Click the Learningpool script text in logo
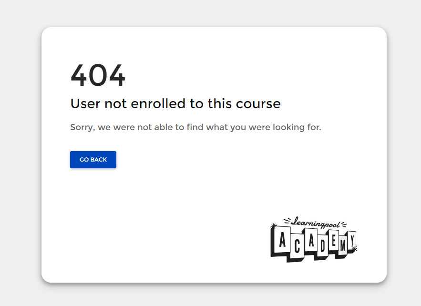Image resolution: width=421 pixels, height=306 pixels. (316, 223)
